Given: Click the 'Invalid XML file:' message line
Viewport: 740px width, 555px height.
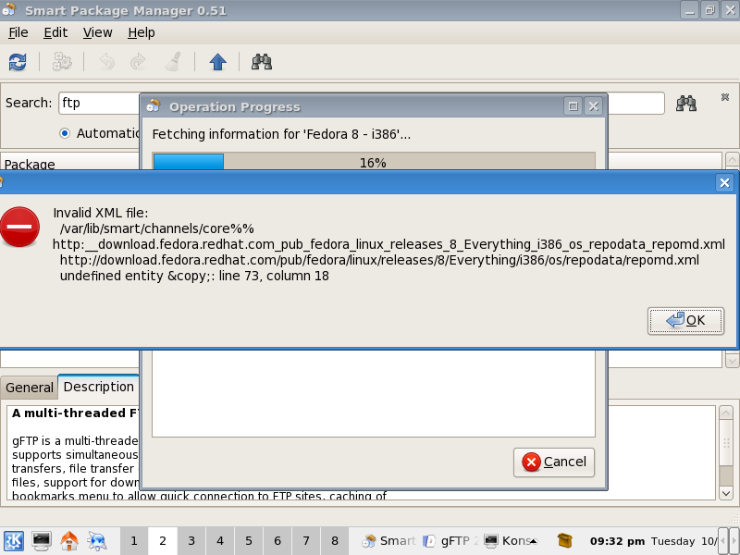Looking at the screenshot, I should tap(101, 213).
